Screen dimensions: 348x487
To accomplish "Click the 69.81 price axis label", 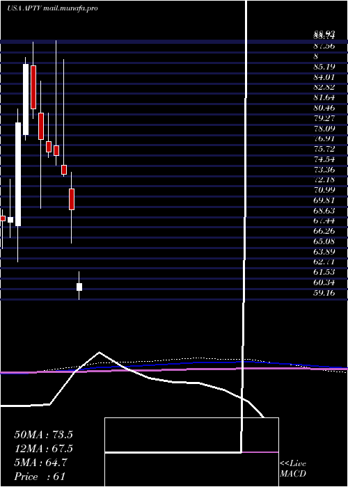I will pos(324,200).
